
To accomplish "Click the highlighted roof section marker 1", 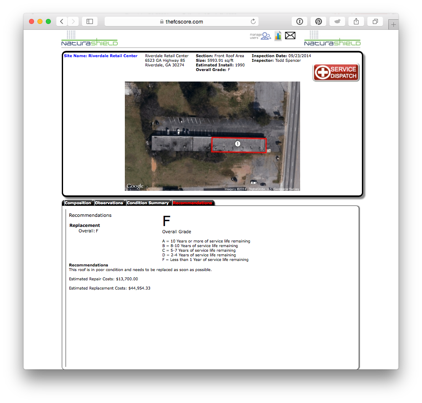I will pyautogui.click(x=238, y=144).
